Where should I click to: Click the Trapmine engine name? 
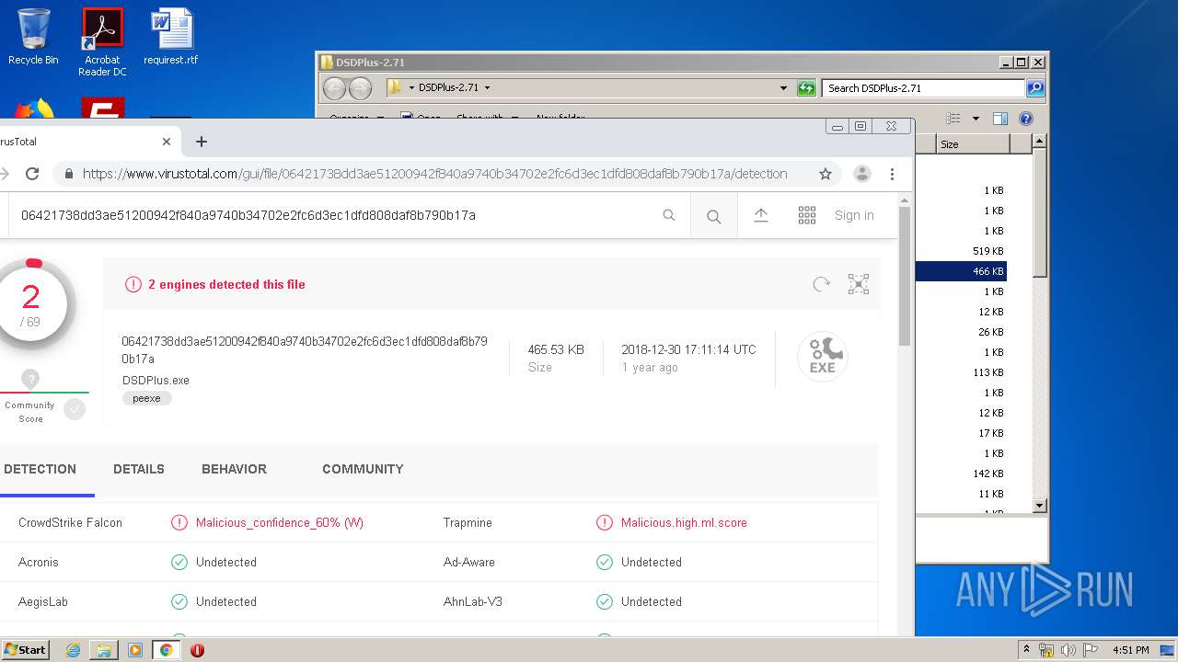coord(468,522)
